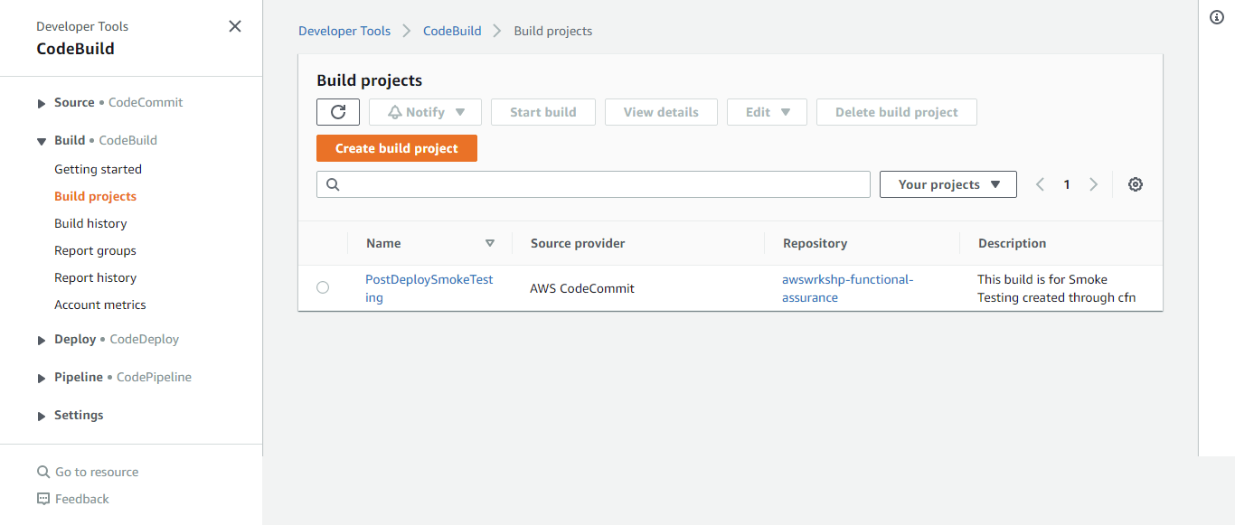Open the PostDeploySmokeTesting project link
Viewport: 1235px width, 525px height.
pos(429,288)
